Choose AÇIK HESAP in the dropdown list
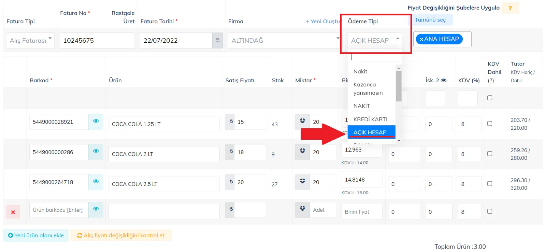The image size is (546, 252). coord(371,132)
